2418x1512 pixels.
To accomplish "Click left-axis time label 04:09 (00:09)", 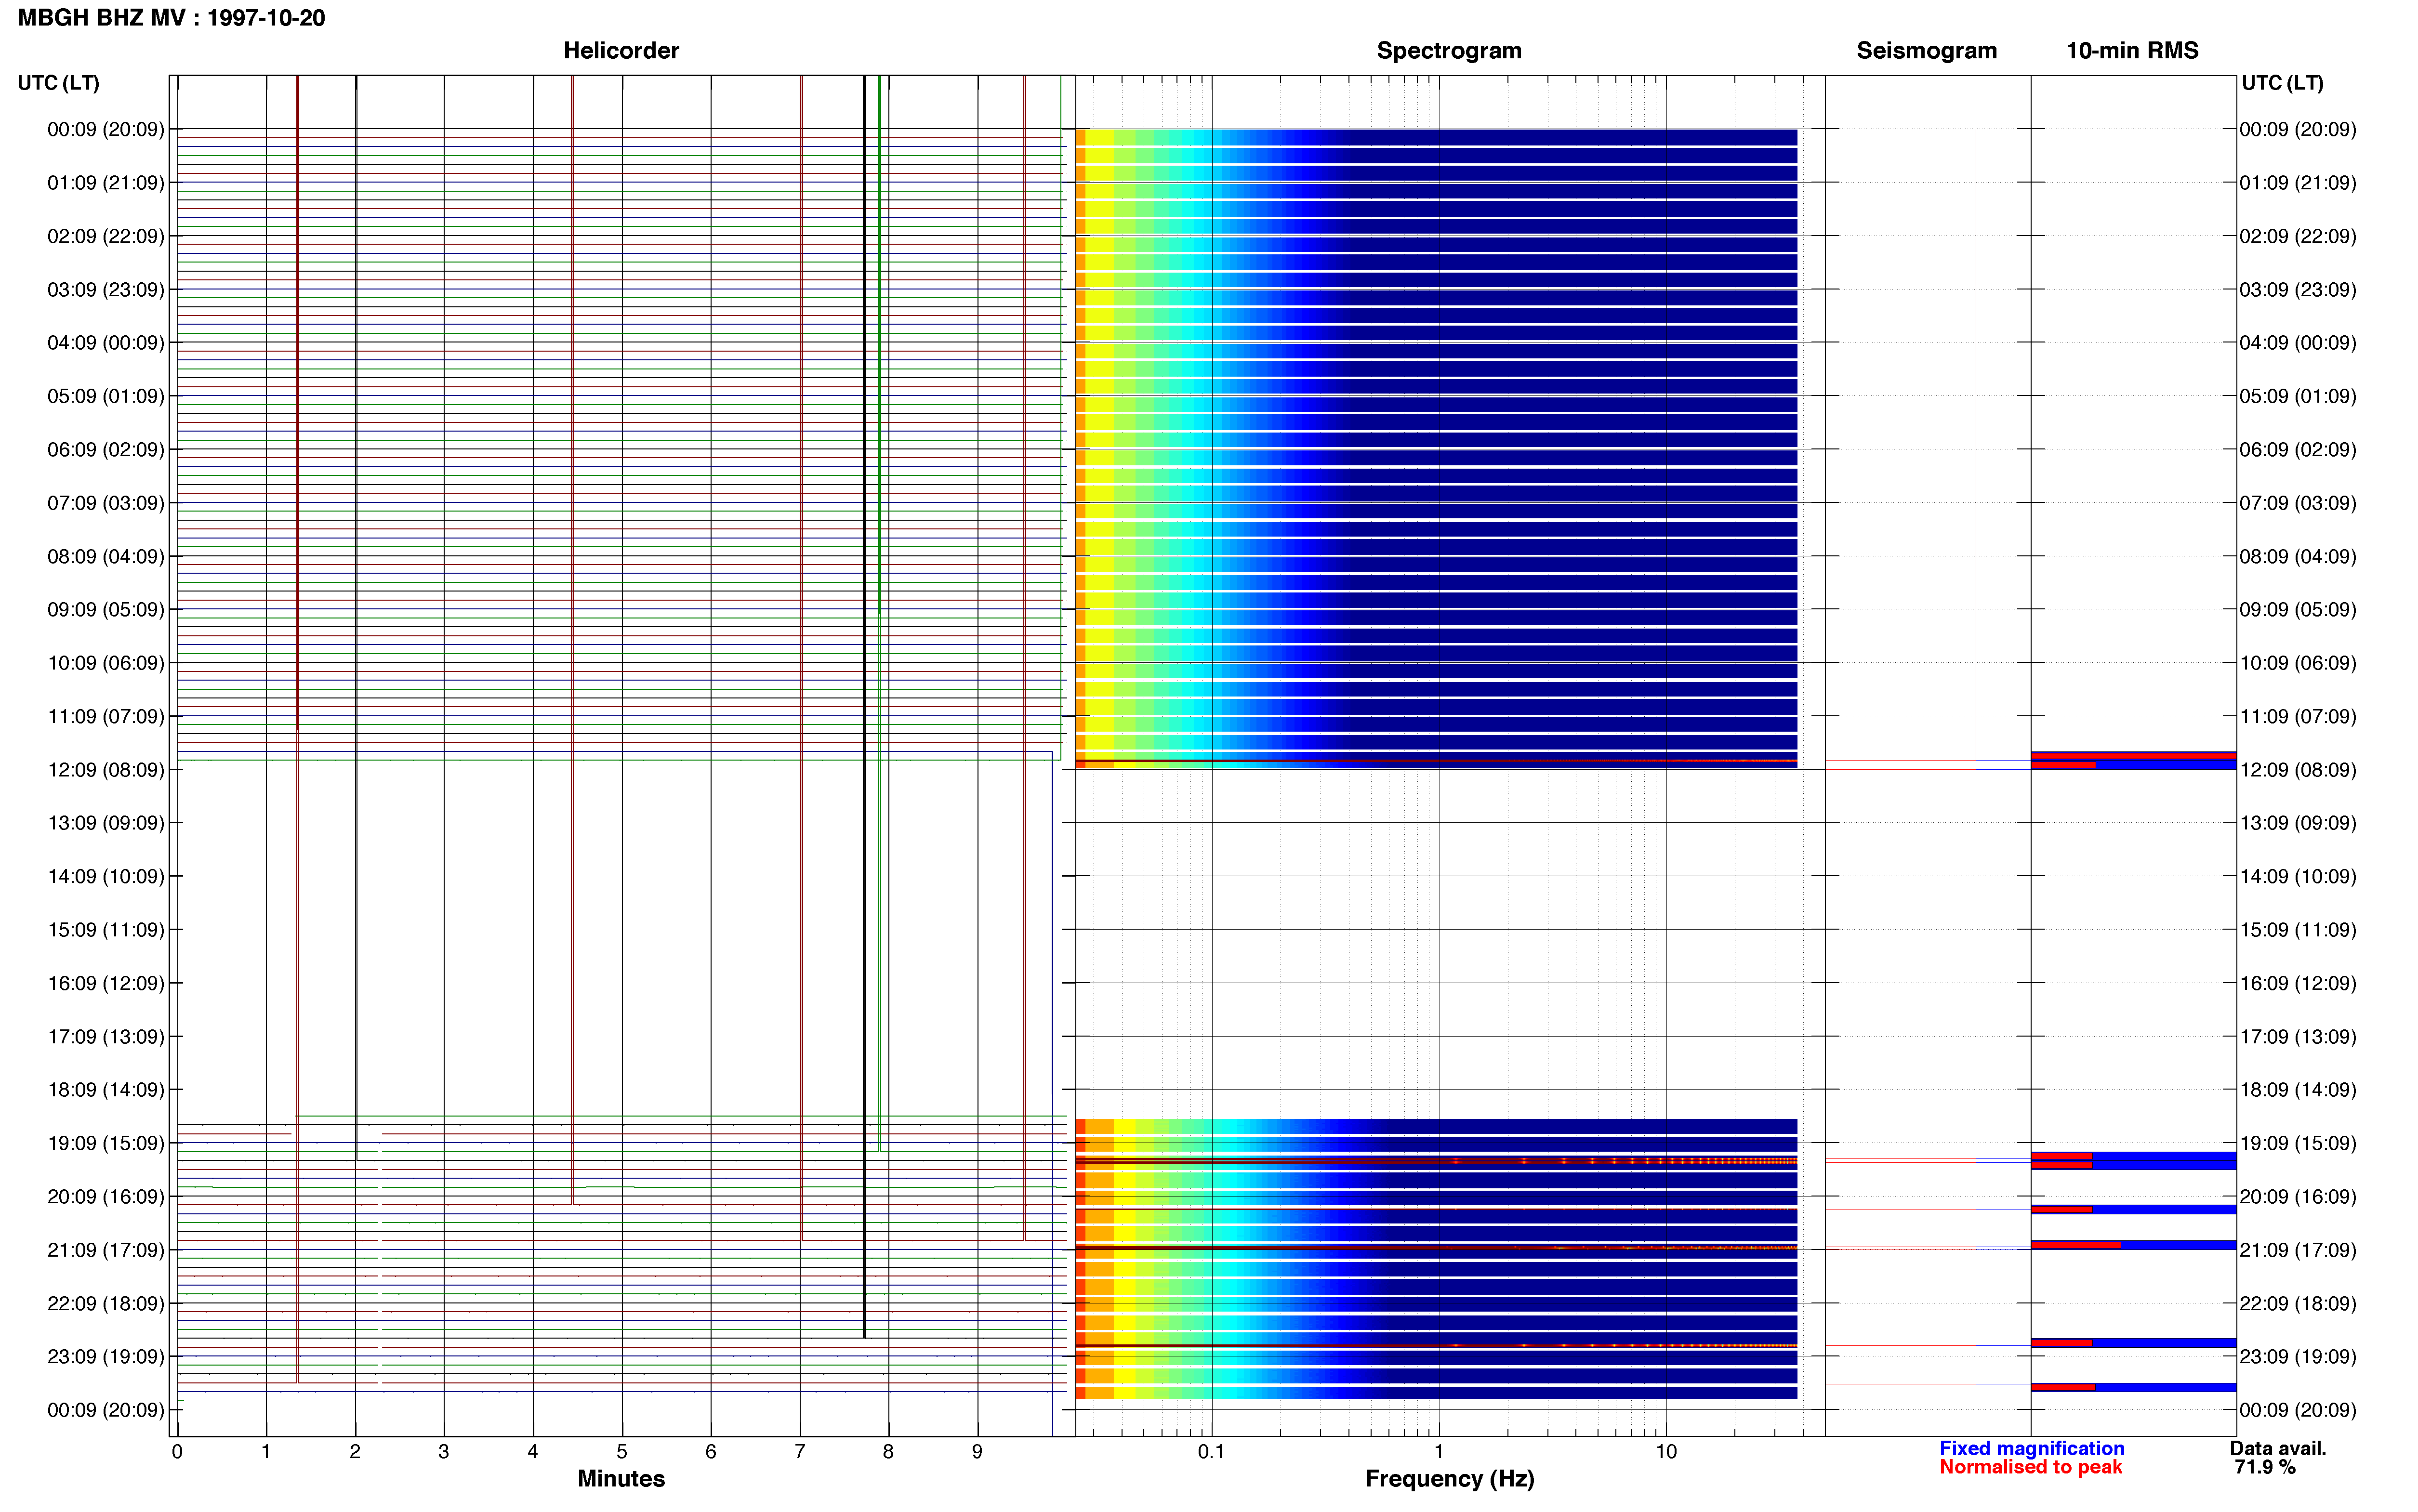I will coord(106,343).
